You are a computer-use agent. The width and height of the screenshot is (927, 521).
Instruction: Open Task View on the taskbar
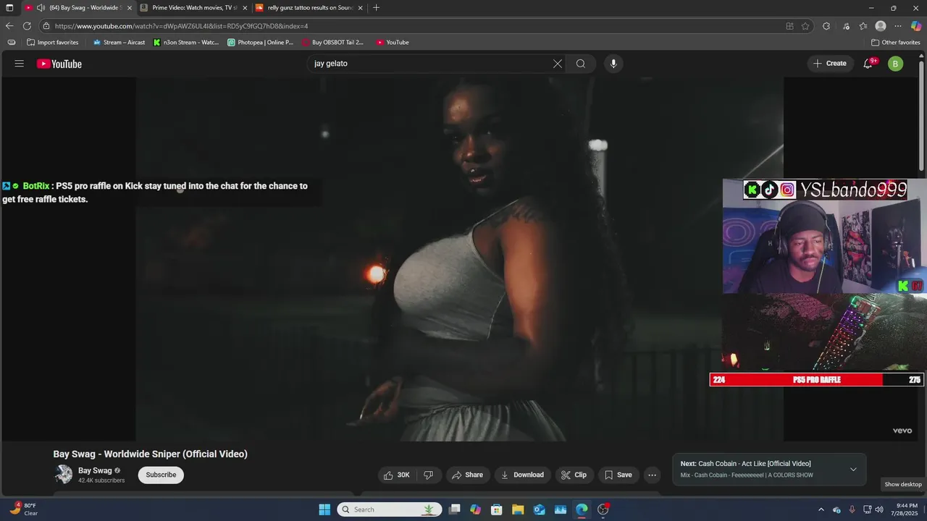(x=454, y=509)
